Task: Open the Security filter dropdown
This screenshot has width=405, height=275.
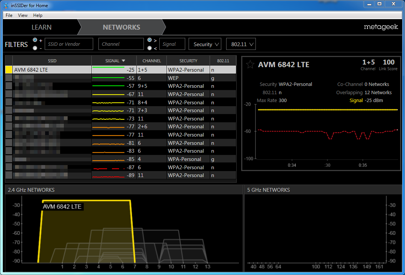Action: [x=205, y=44]
